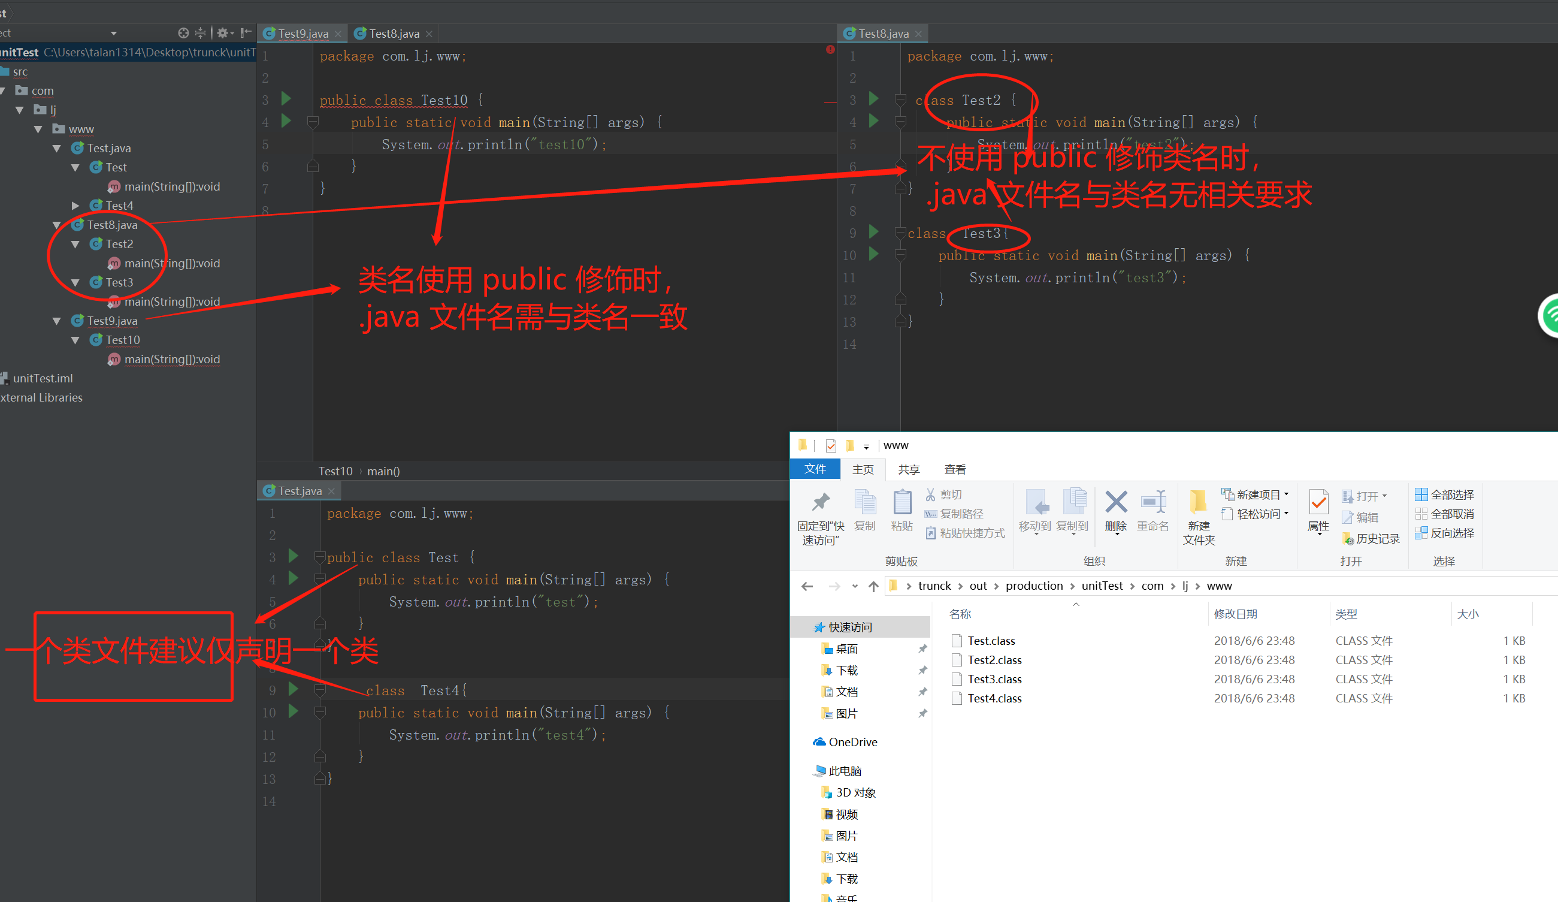
Task: Collapse the lj folder in project tree
Action: [x=20, y=110]
